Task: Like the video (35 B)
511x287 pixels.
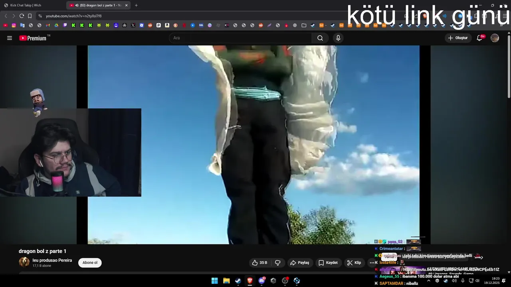Action: point(259,263)
